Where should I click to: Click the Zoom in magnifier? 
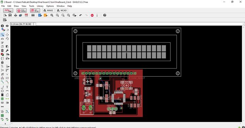[x=57, y=15]
